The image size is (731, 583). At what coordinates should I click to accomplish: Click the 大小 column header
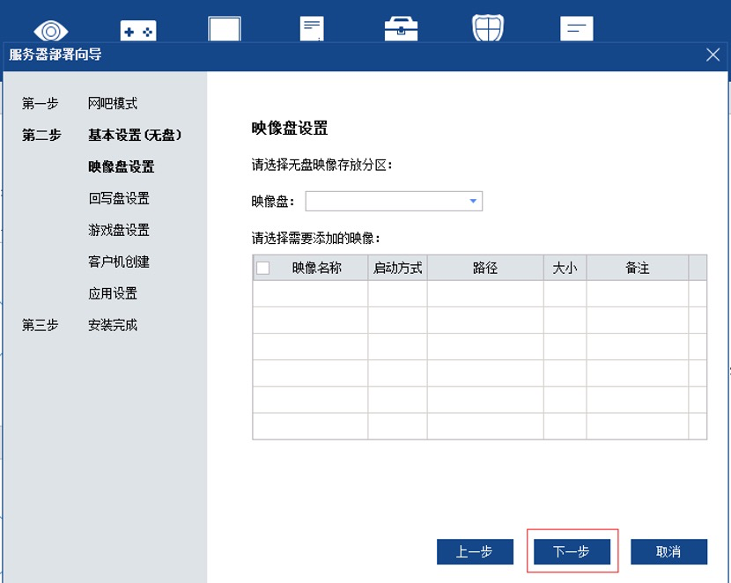point(565,268)
